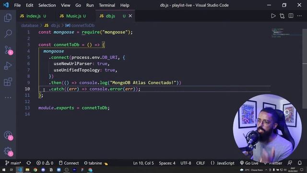The width and height of the screenshot is (307, 173).
Task: Open the Explorer view in activity bar
Action: (8, 18)
